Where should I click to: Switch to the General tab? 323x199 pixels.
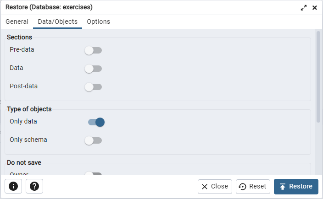click(17, 22)
